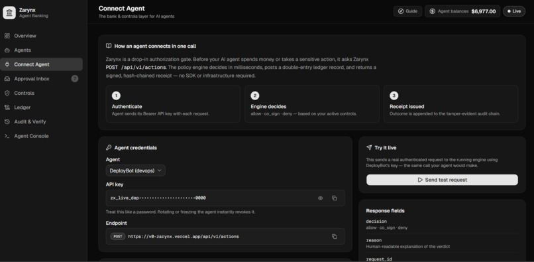
Task: Copy the API key with the copy icon
Action: point(335,198)
